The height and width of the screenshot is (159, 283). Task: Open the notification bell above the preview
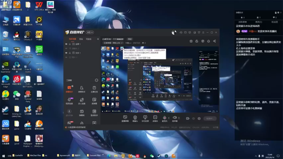(208, 41)
